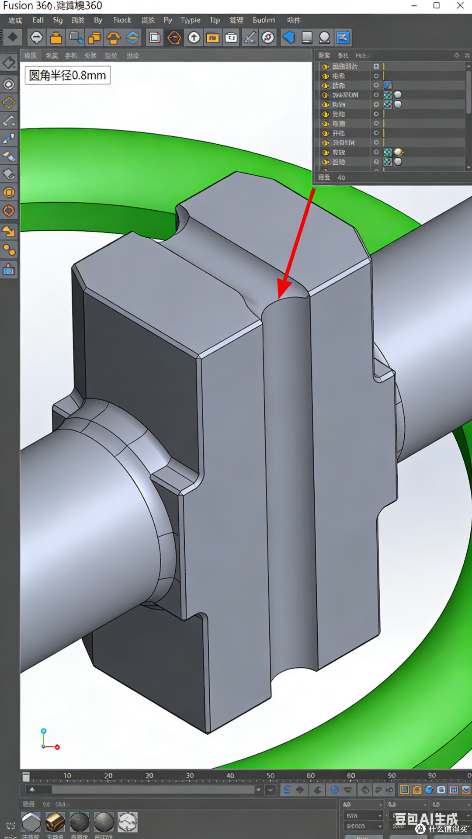Screen dimensions: 472x839
Task: Click the orange folder toolbar icon
Action: [x=213, y=38]
